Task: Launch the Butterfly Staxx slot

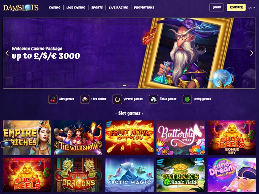Action: 181,138
